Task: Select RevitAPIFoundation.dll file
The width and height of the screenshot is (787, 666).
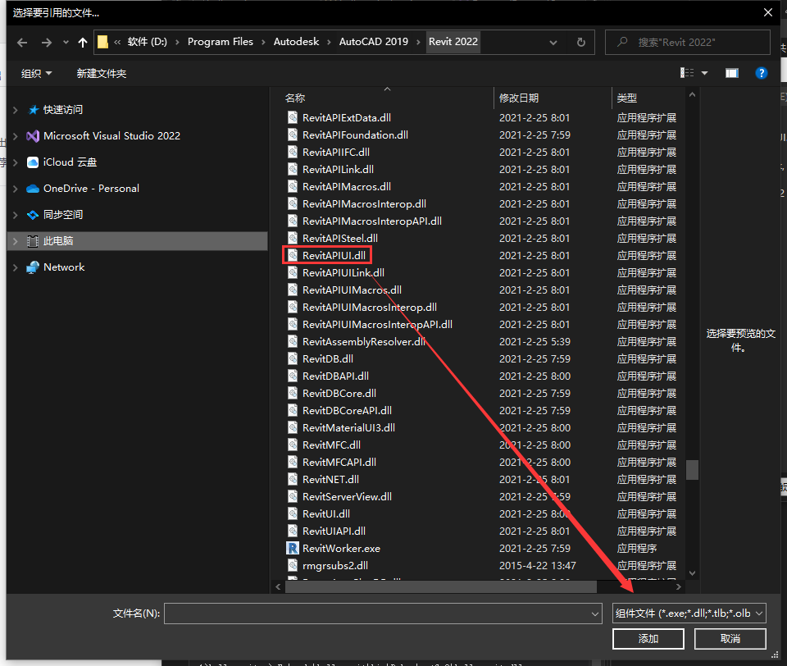Action: [x=355, y=135]
